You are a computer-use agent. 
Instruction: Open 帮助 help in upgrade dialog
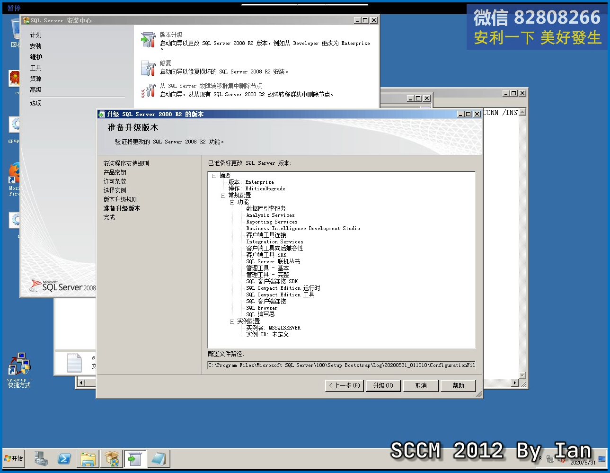(x=458, y=385)
